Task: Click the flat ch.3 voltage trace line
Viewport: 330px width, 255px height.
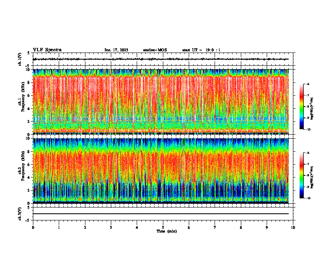Action: click(161, 214)
